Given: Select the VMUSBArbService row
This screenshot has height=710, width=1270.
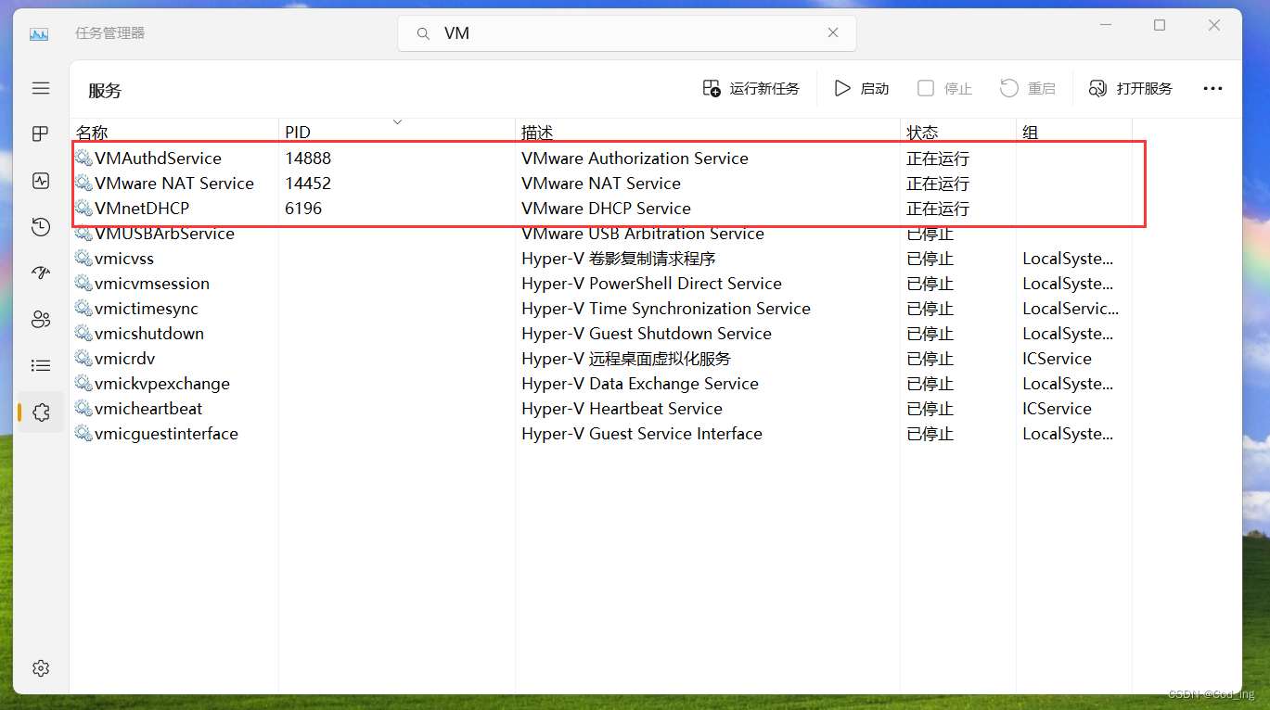Looking at the screenshot, I should click(601, 234).
